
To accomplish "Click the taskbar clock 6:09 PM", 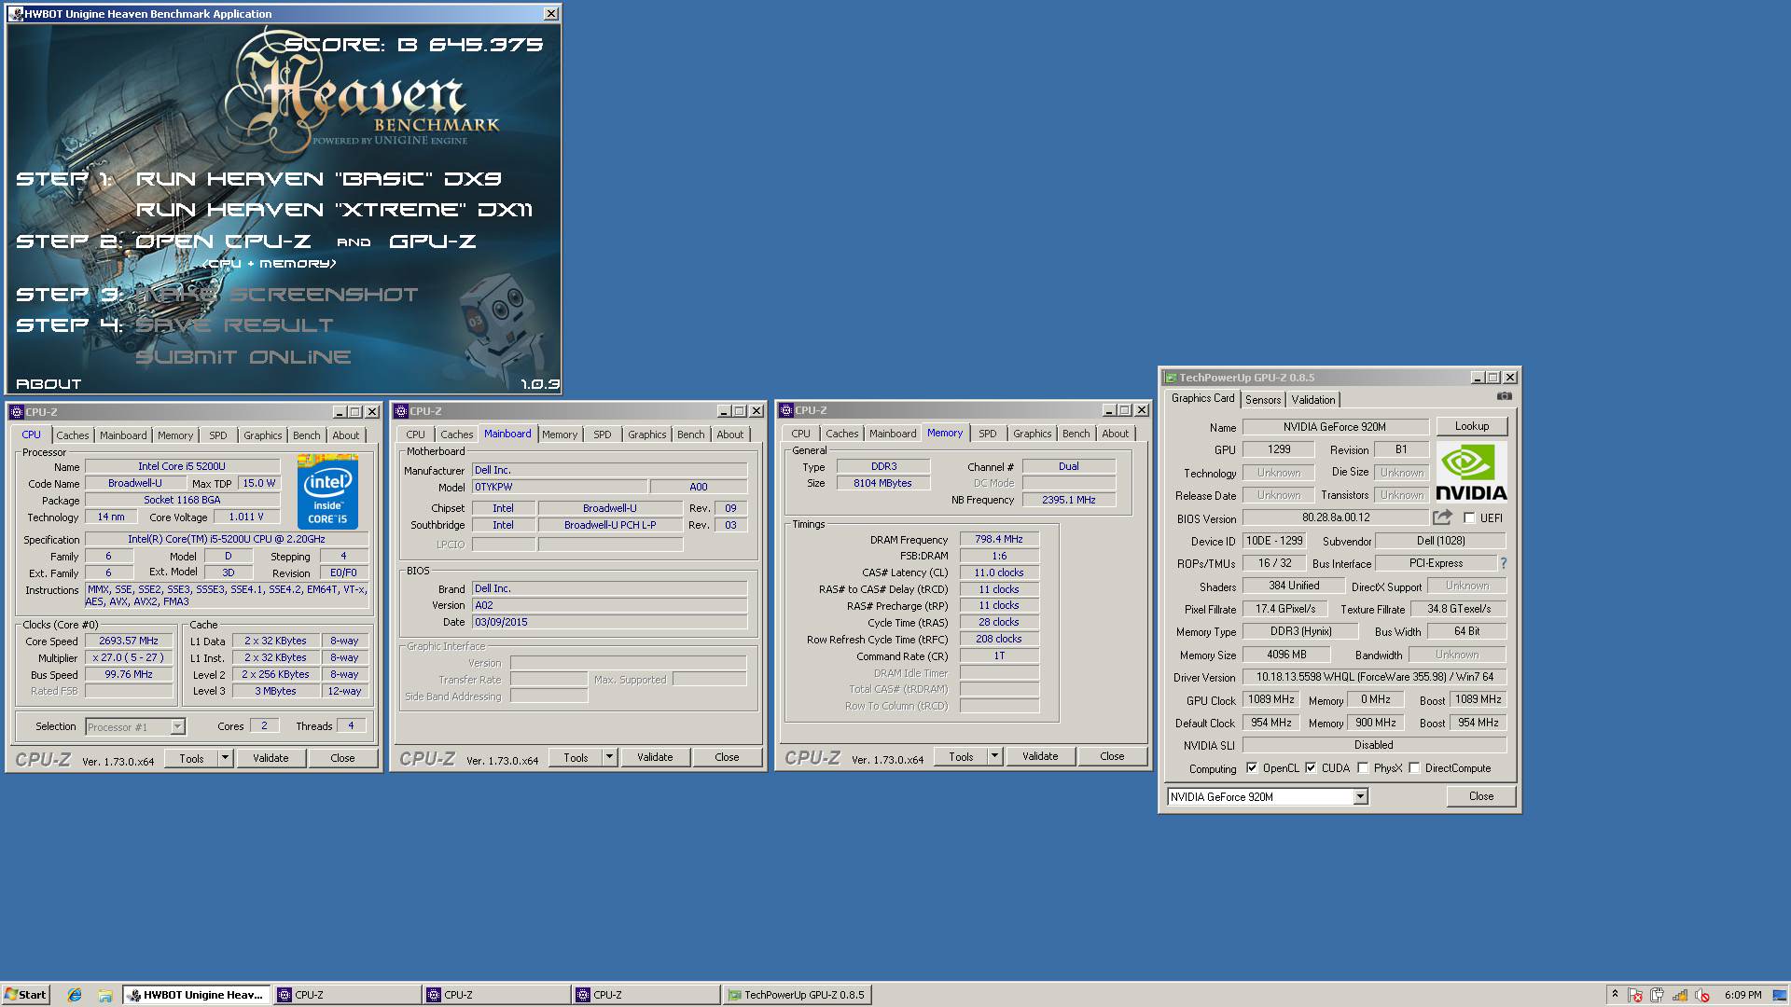I will 1742,995.
